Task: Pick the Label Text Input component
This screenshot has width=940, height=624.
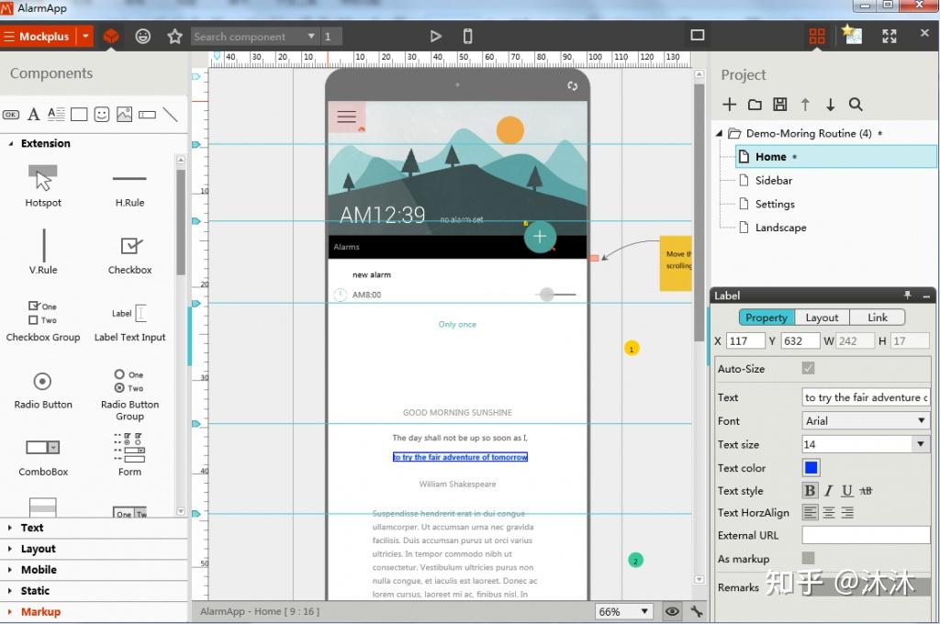Action: point(129,322)
